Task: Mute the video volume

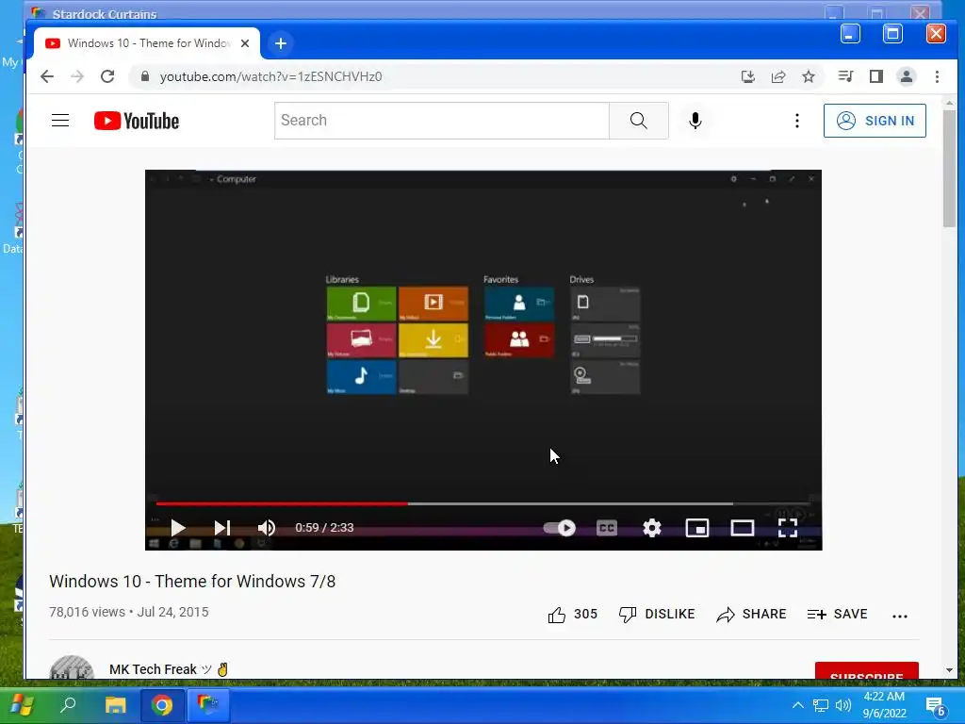Action: [x=267, y=528]
